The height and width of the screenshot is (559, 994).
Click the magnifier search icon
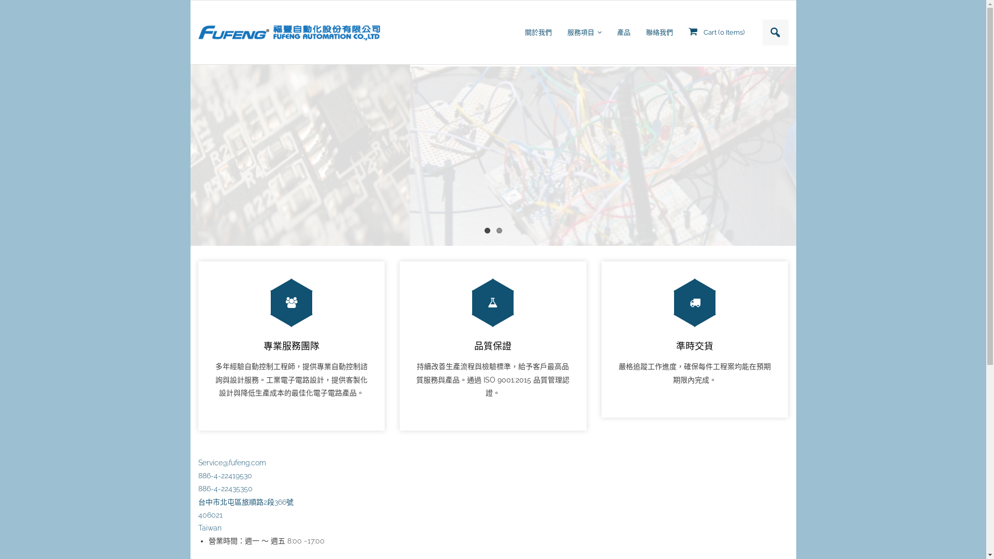tap(775, 33)
